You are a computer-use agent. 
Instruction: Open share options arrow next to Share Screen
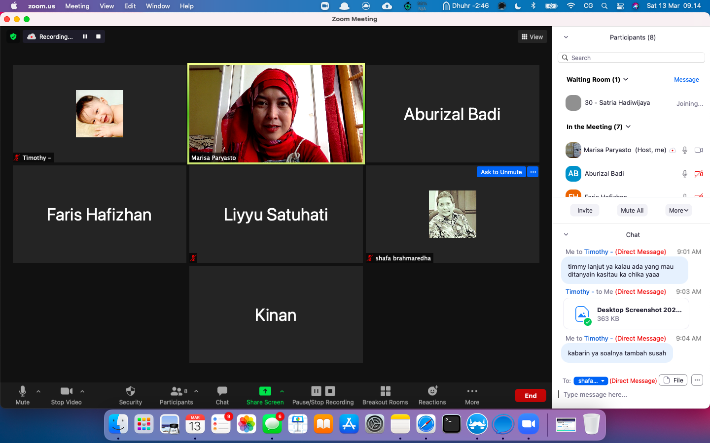click(282, 391)
